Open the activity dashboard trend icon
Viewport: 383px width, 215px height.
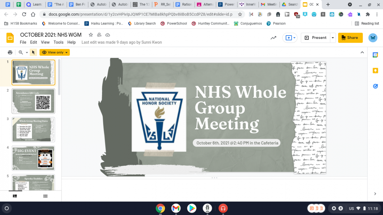[x=273, y=38]
